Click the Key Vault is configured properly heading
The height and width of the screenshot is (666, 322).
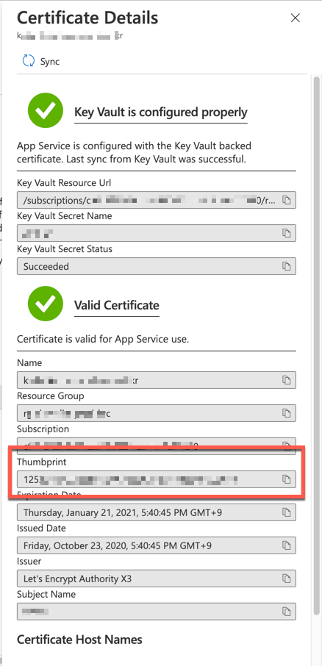pos(160,112)
